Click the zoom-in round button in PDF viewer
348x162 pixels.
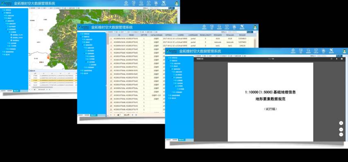click(x=341, y=129)
